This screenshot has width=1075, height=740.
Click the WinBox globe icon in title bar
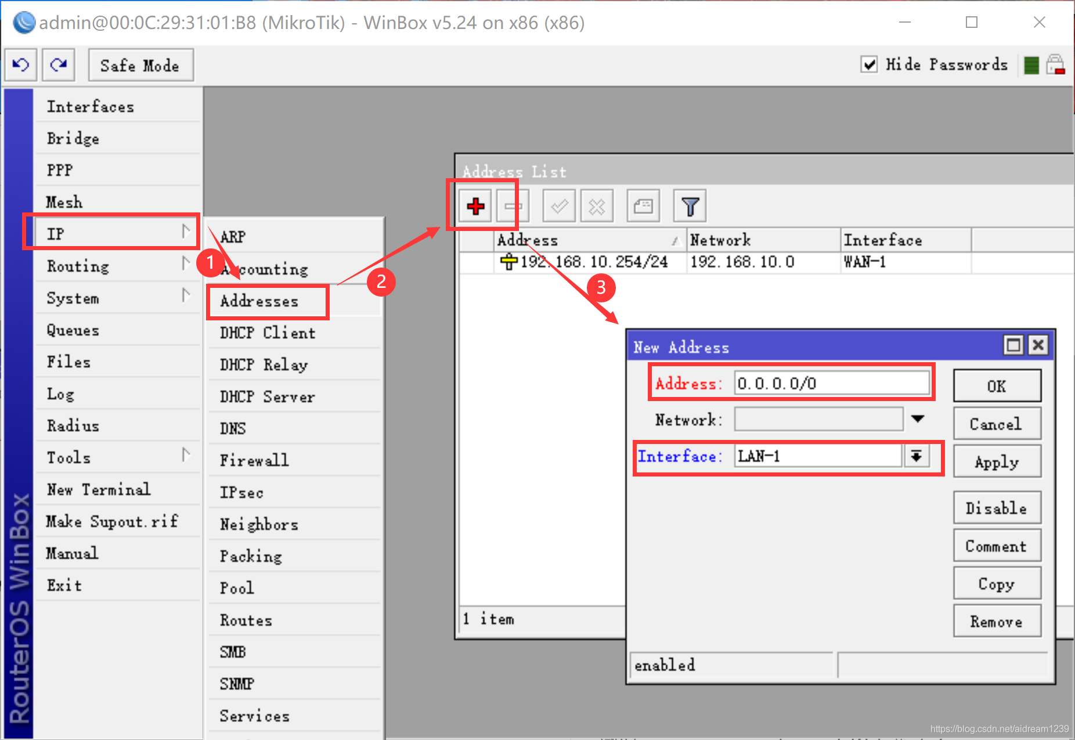(24, 23)
